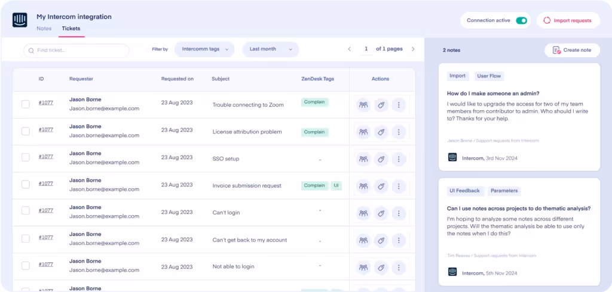Click people icon in Can't login row
The image size is (612, 292).
363,213
